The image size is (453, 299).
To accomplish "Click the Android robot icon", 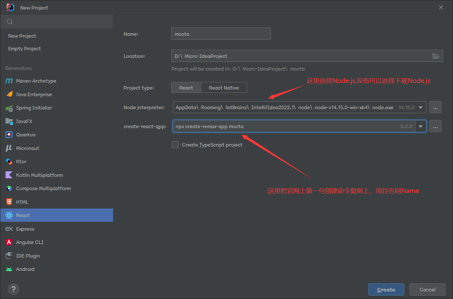I will 9,269.
